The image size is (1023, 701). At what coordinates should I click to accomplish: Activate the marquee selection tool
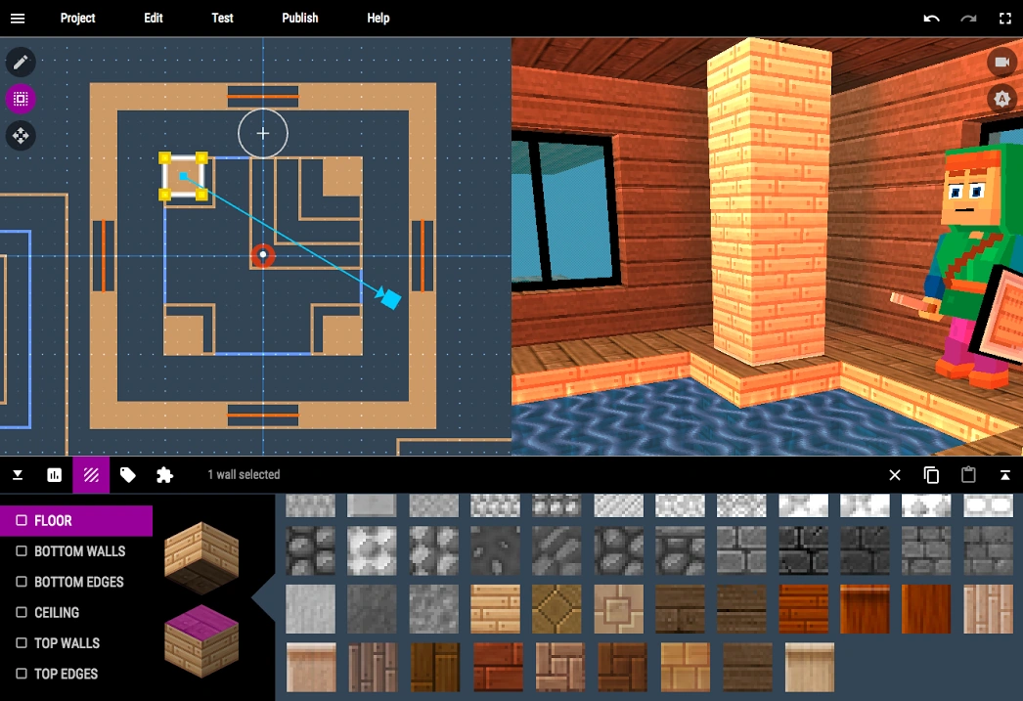(x=21, y=99)
